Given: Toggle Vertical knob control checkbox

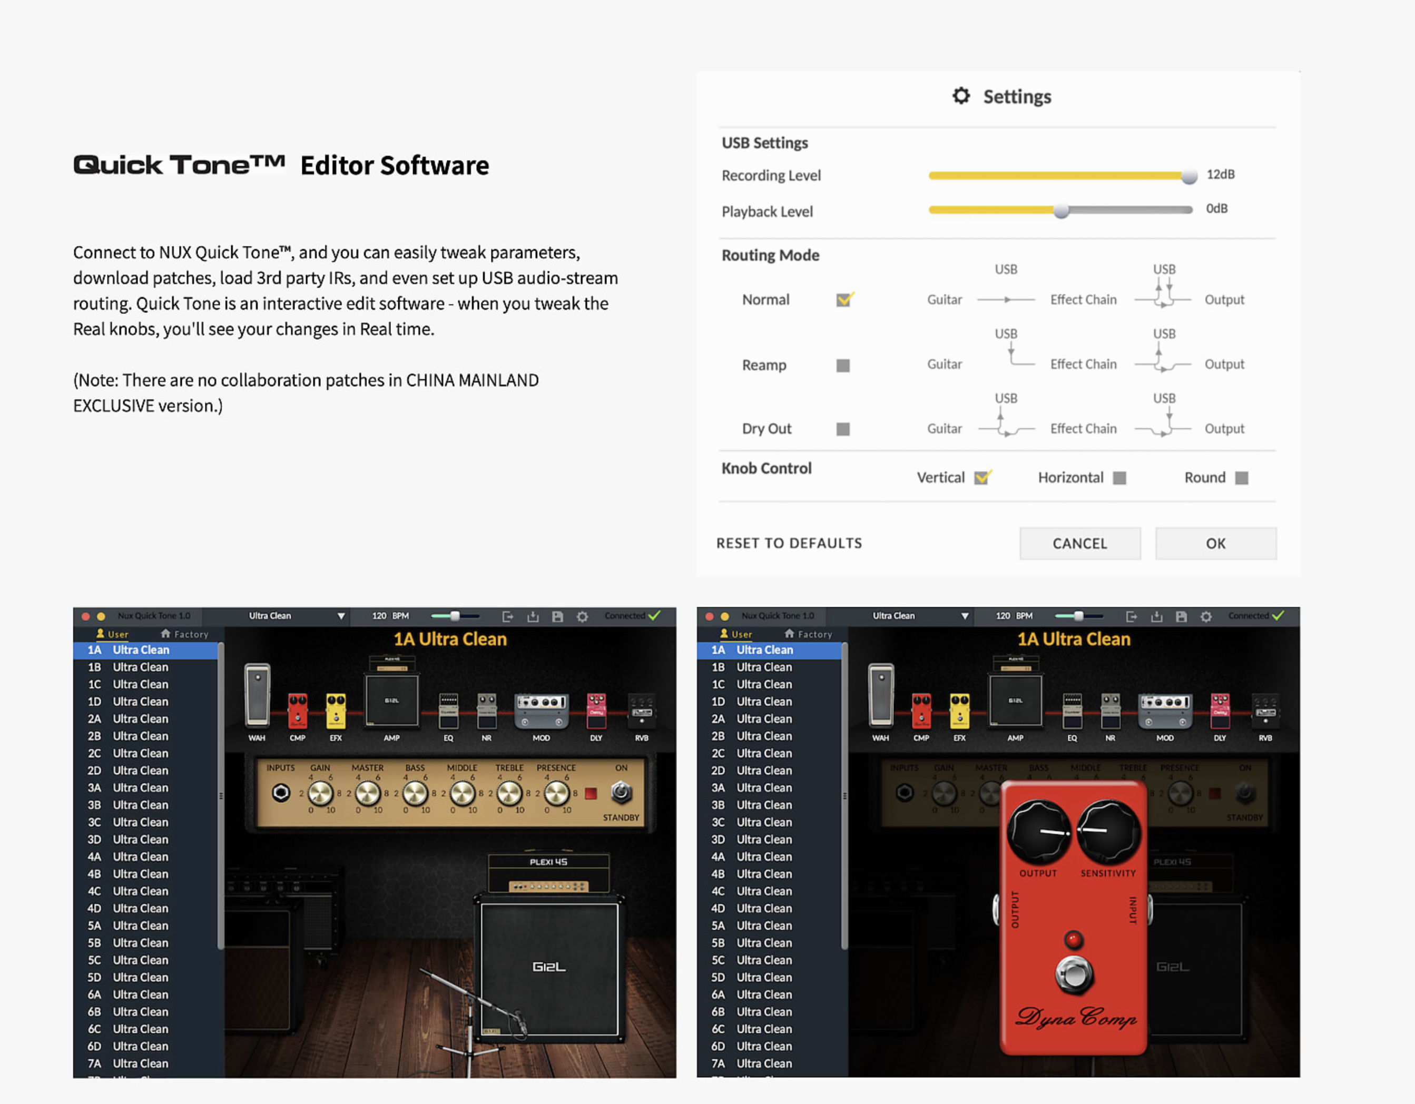Looking at the screenshot, I should 981,478.
